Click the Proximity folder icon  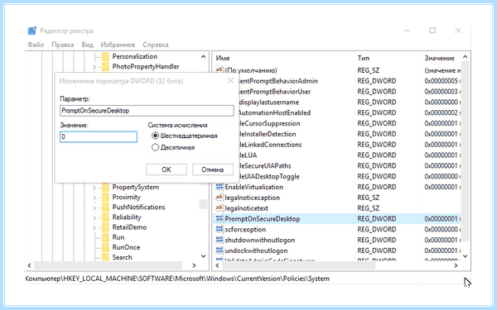pyautogui.click(x=105, y=197)
